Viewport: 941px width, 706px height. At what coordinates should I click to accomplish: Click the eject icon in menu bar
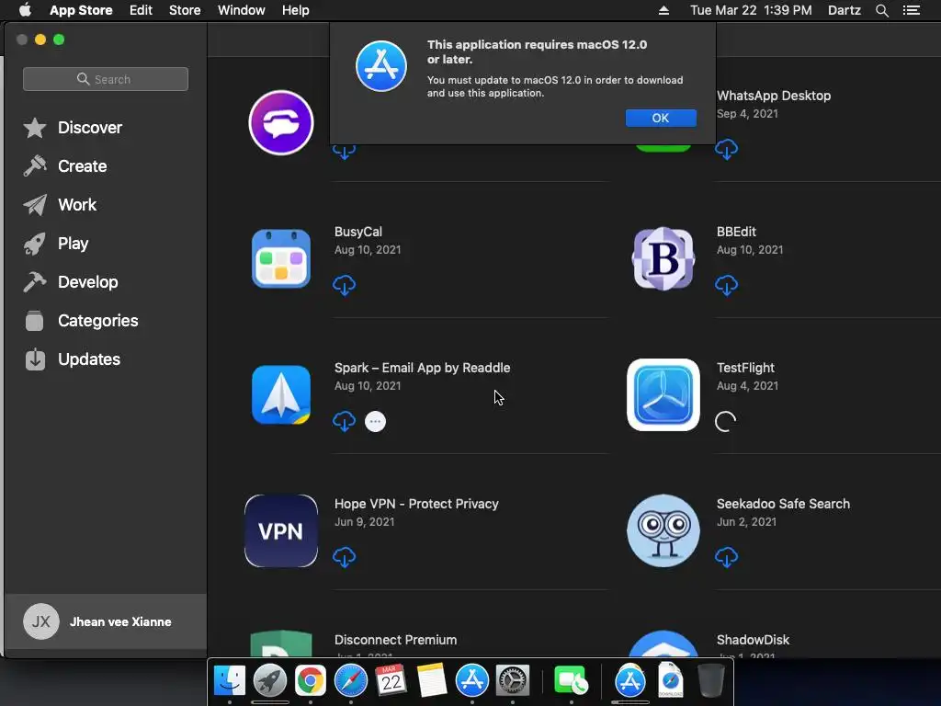click(x=663, y=10)
